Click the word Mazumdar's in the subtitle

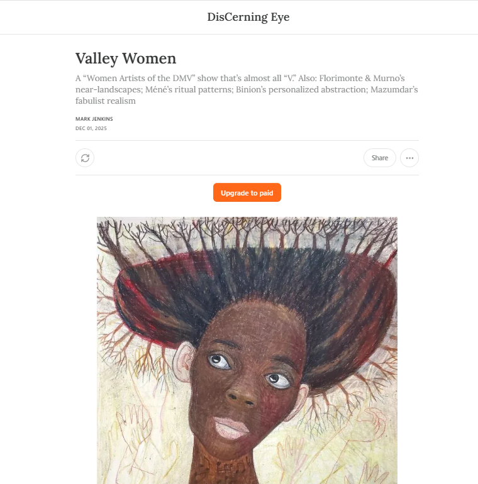(x=394, y=89)
